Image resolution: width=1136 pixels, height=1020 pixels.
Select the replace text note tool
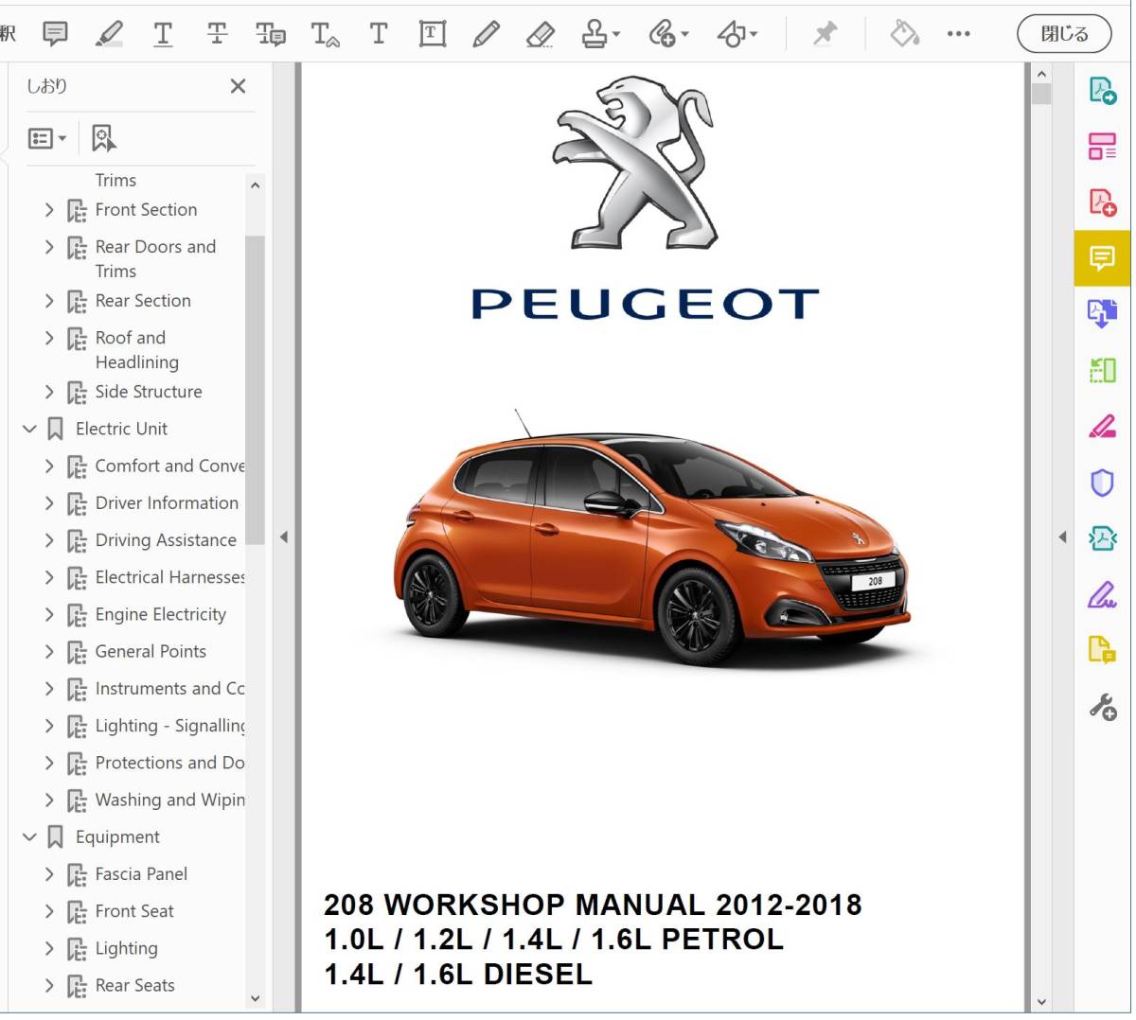271,34
